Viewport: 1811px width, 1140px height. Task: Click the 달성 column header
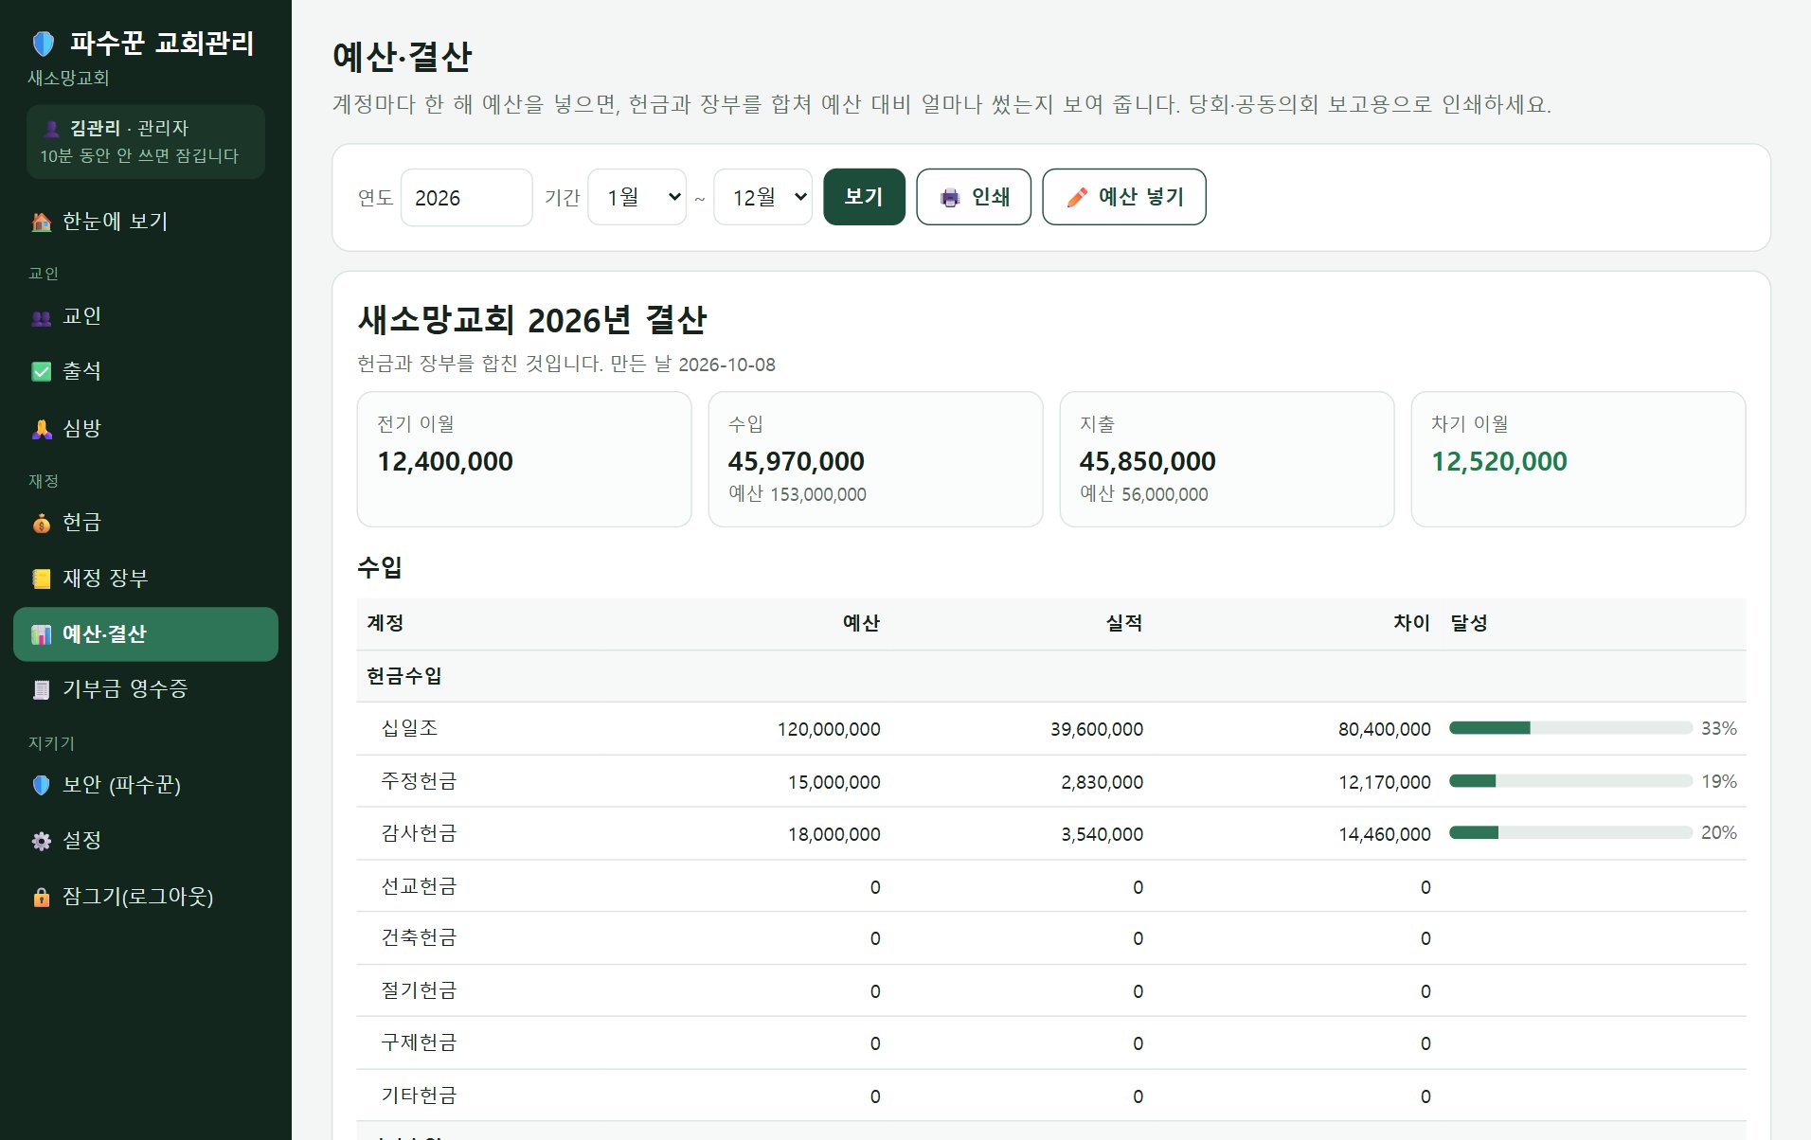point(1469,623)
